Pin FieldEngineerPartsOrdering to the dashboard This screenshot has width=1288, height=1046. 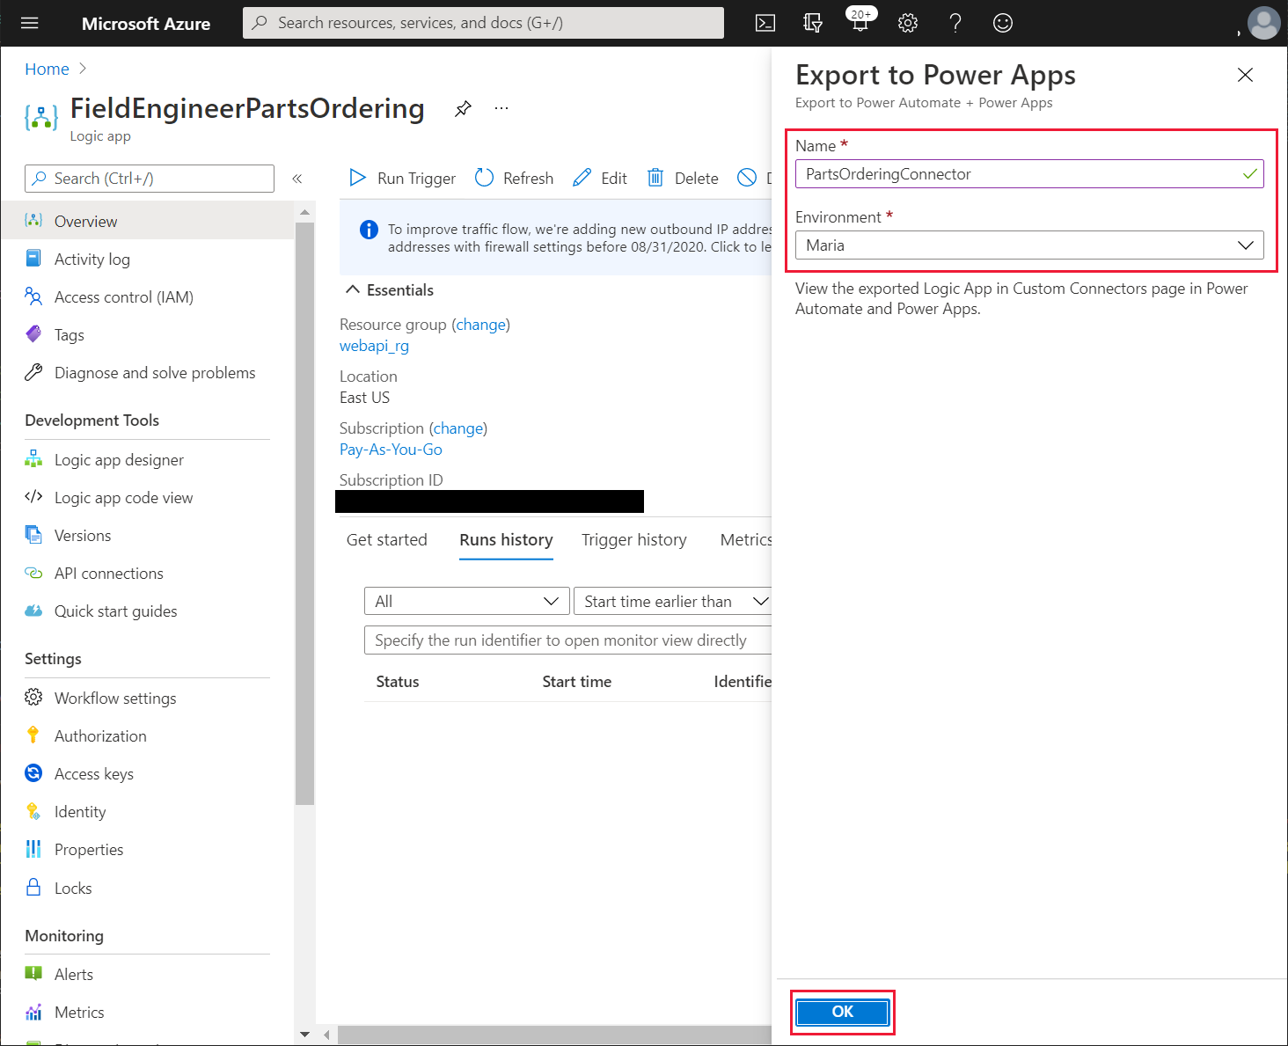[x=463, y=108]
